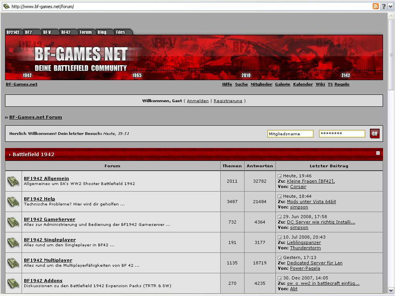Screen dimensions: 395x296
Task: Go to last post icon for Heute, 19:46
Action: coord(280,176)
